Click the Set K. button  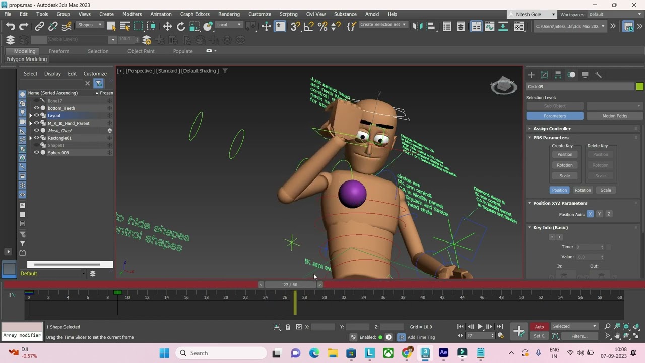[539, 336]
